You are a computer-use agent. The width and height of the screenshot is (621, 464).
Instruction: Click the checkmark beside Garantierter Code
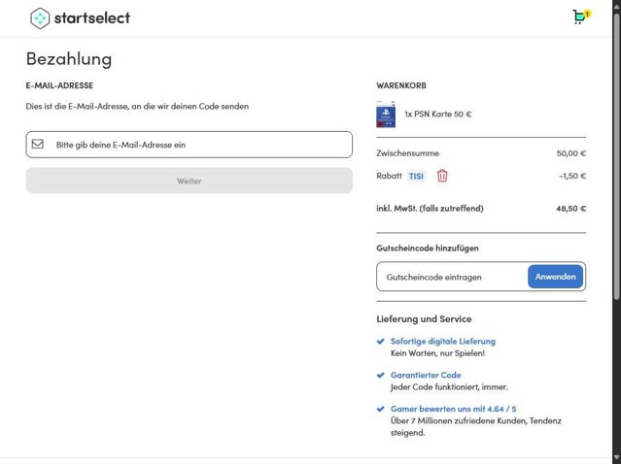381,375
